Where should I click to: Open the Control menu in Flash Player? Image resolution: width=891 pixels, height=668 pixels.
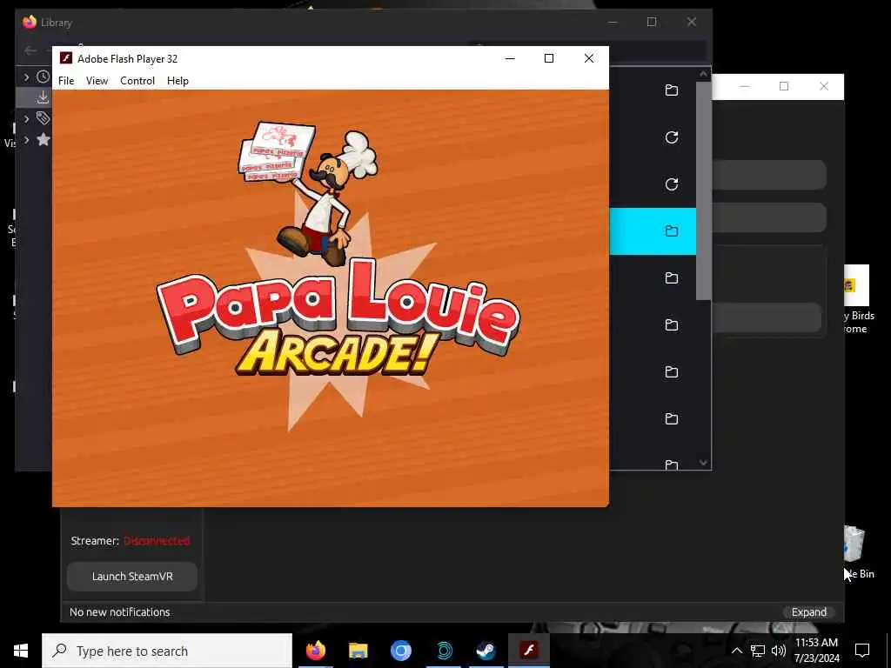pos(137,81)
